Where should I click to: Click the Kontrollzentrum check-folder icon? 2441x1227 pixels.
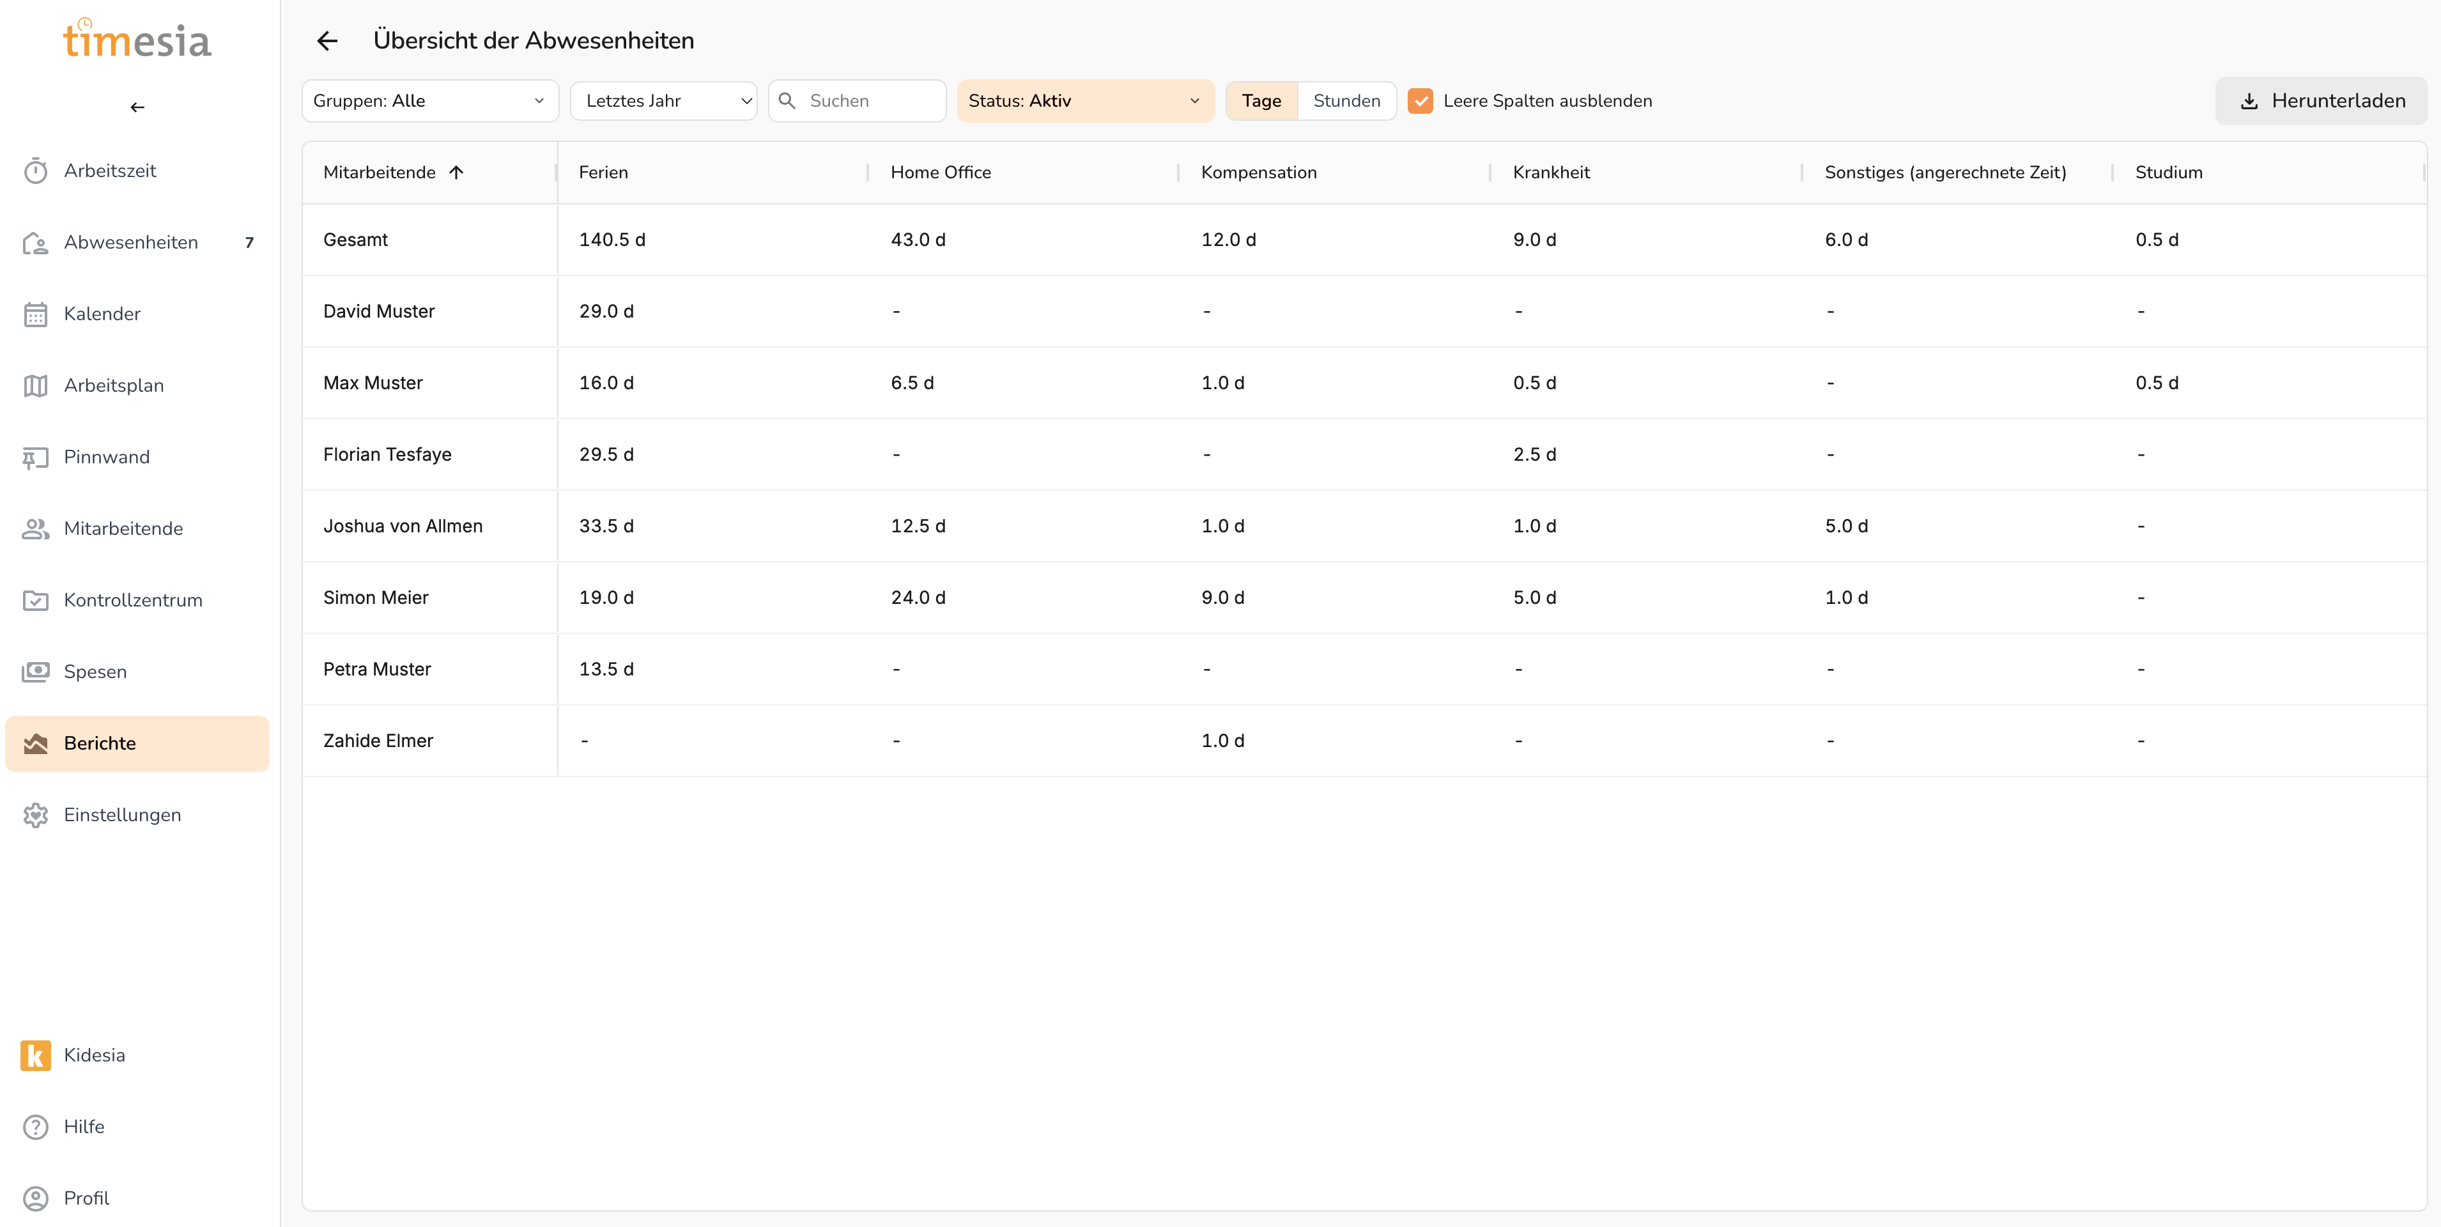click(35, 601)
